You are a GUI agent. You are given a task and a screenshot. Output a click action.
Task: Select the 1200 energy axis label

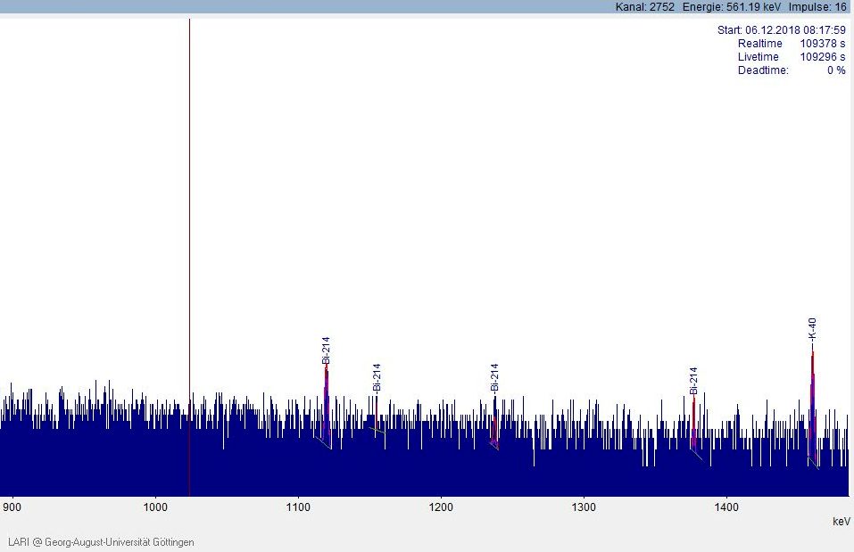coord(441,507)
